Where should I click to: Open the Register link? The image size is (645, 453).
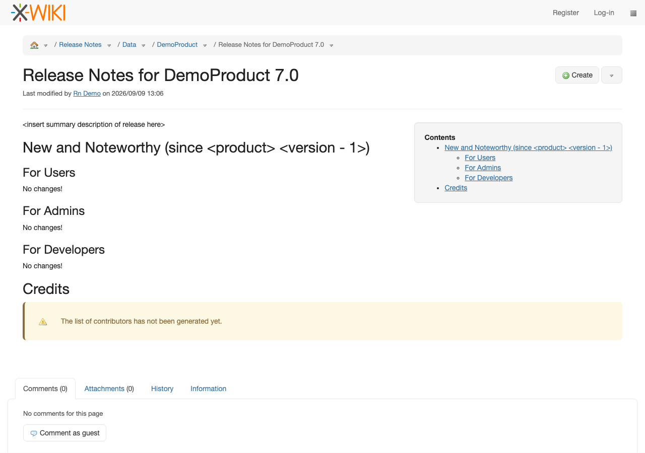click(566, 13)
